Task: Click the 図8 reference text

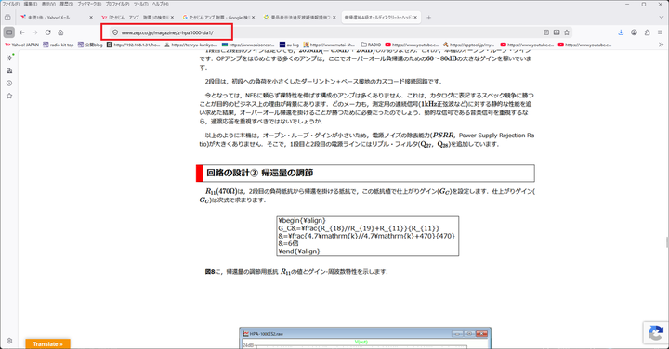Action: [209, 272]
